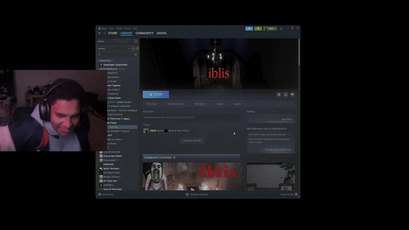Click the RuneScape: Dragonwilds game icon
This screenshot has width=409, height=230.
coord(101,65)
